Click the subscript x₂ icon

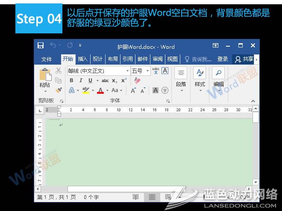coord(115,80)
